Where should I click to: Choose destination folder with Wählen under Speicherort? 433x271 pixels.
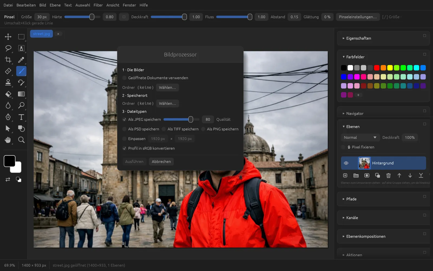coord(167,104)
